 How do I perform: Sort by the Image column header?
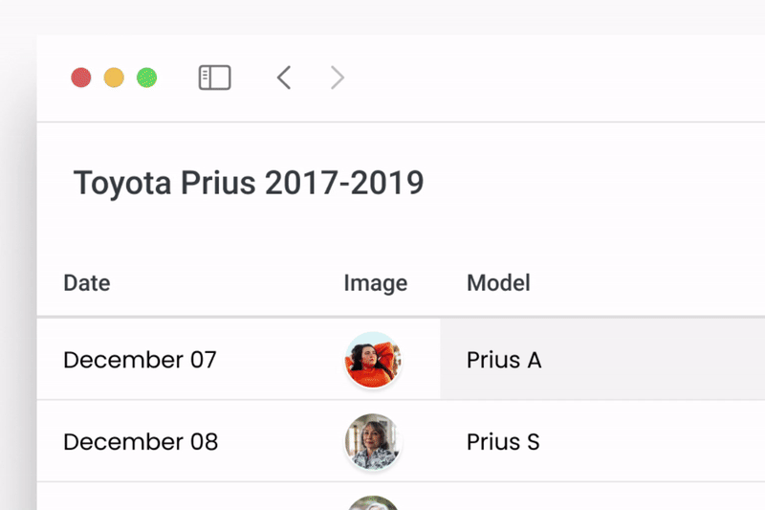point(375,283)
